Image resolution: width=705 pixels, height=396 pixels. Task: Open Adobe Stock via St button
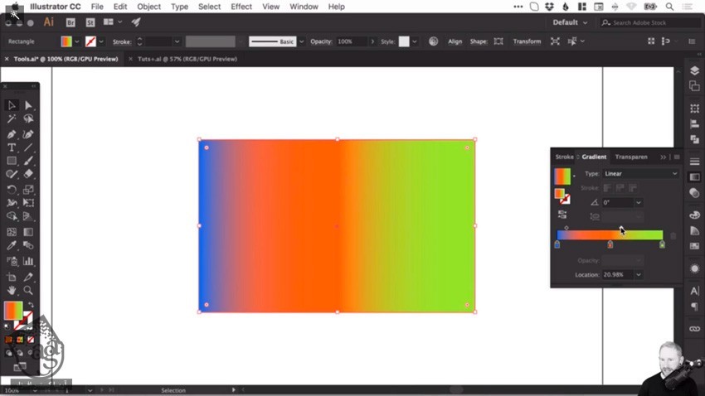coord(90,22)
